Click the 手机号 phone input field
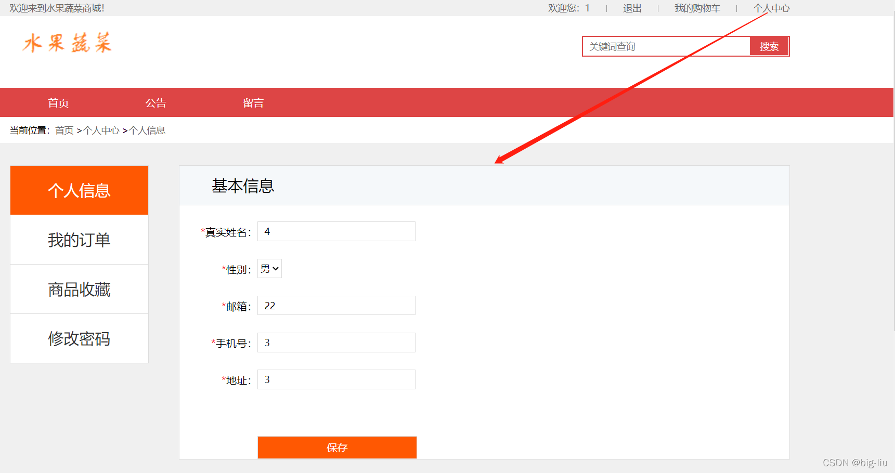The width and height of the screenshot is (895, 473). [x=336, y=343]
